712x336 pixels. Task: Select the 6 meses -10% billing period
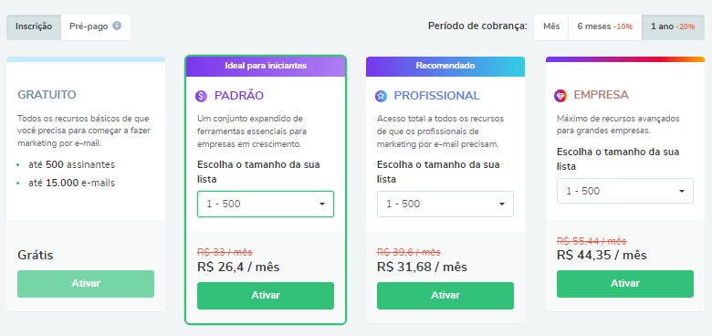[x=605, y=27]
